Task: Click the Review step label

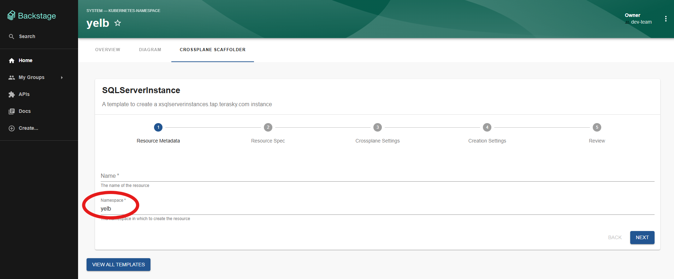Action: 597,141
